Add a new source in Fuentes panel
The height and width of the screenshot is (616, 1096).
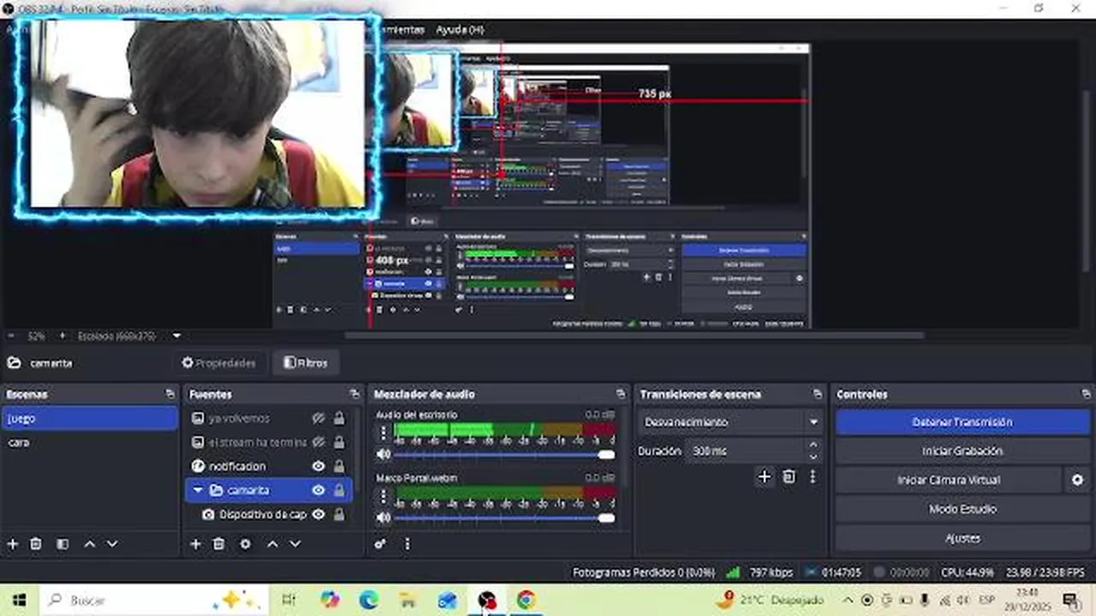coord(195,544)
